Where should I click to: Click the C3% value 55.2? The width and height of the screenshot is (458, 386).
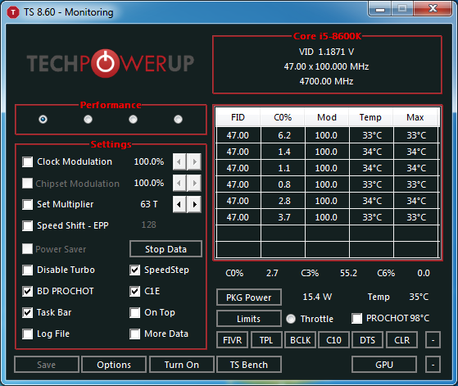tap(348, 273)
